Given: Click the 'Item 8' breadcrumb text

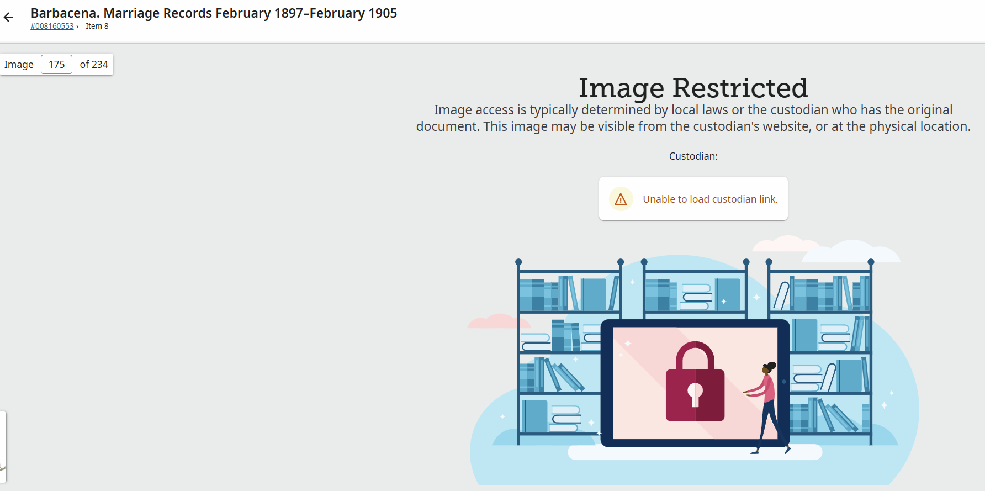Looking at the screenshot, I should pyautogui.click(x=97, y=26).
